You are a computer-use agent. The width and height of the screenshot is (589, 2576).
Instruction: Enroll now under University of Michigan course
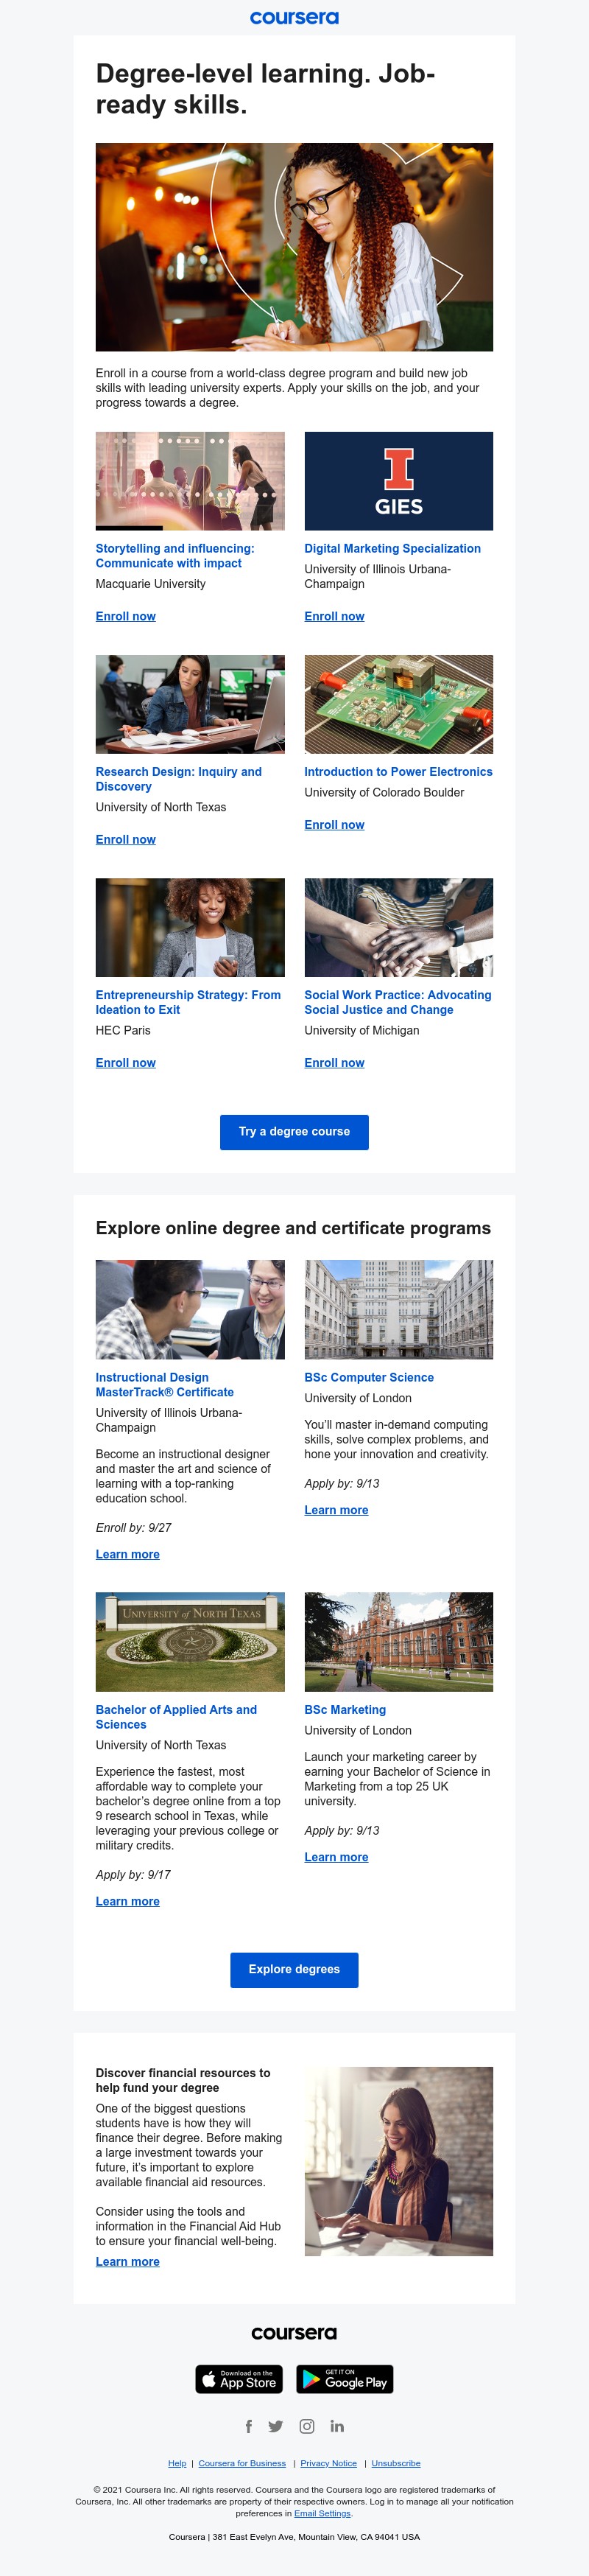click(335, 1063)
